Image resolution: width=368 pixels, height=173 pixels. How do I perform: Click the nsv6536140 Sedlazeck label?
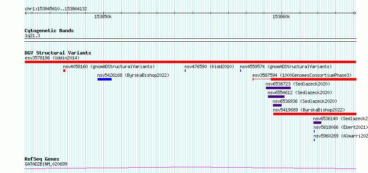coord(341,118)
